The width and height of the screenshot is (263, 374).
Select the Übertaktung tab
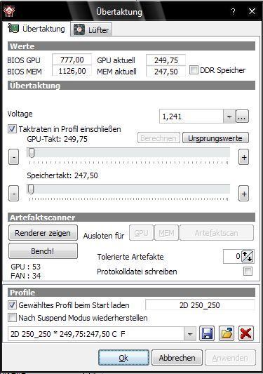tap(36, 29)
